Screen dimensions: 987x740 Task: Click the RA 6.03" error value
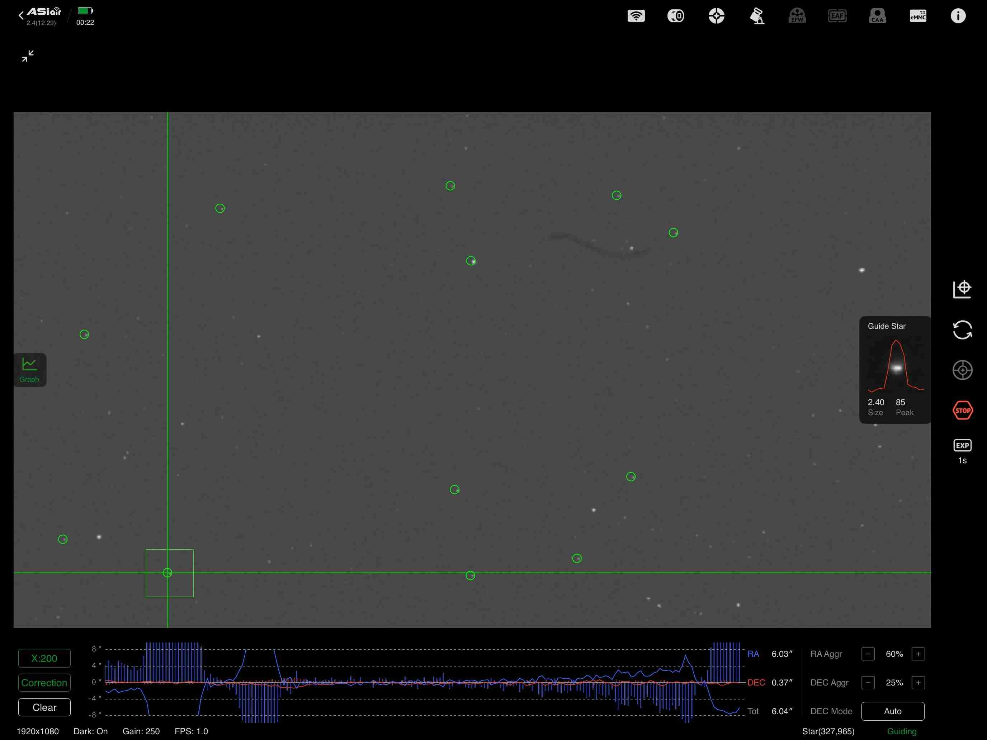[x=782, y=654]
